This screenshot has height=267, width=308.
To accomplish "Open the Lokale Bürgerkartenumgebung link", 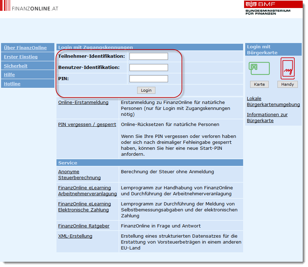I will coord(273,101).
